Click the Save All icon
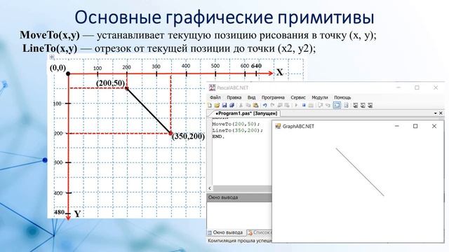 [x=232, y=106]
